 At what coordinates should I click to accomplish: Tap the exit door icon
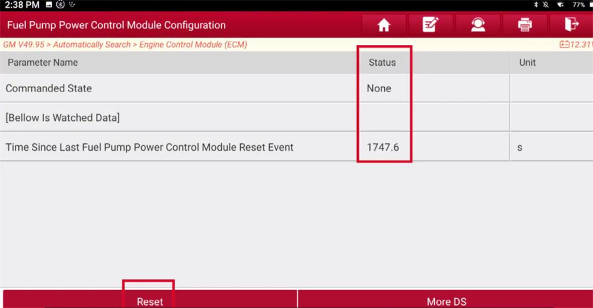571,25
